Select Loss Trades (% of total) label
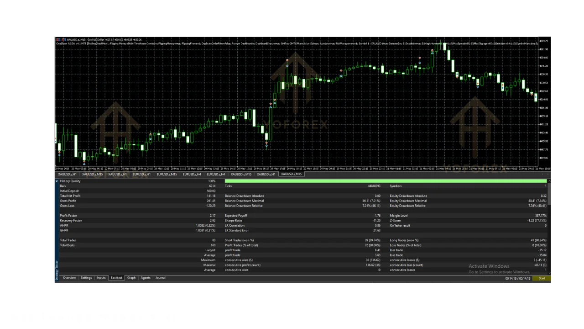The height and width of the screenshot is (329, 584). coord(405,245)
